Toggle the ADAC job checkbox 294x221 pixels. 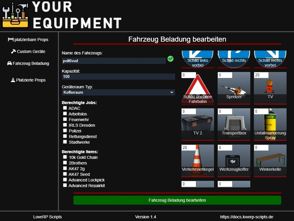tap(65, 108)
